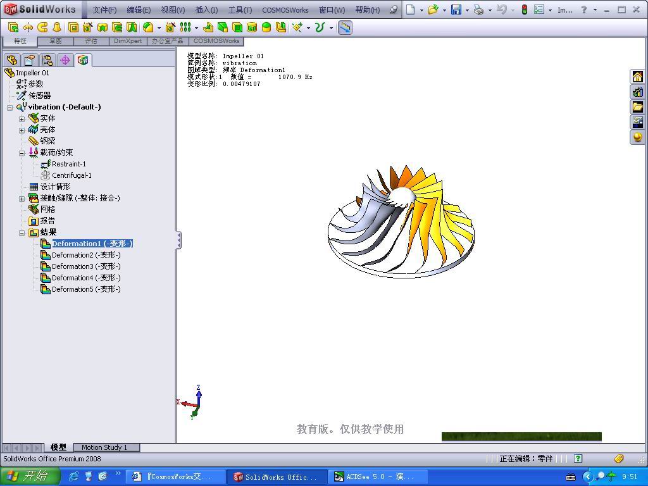
Task: Select the Lofted Boss/Base icon
Action: click(x=56, y=28)
